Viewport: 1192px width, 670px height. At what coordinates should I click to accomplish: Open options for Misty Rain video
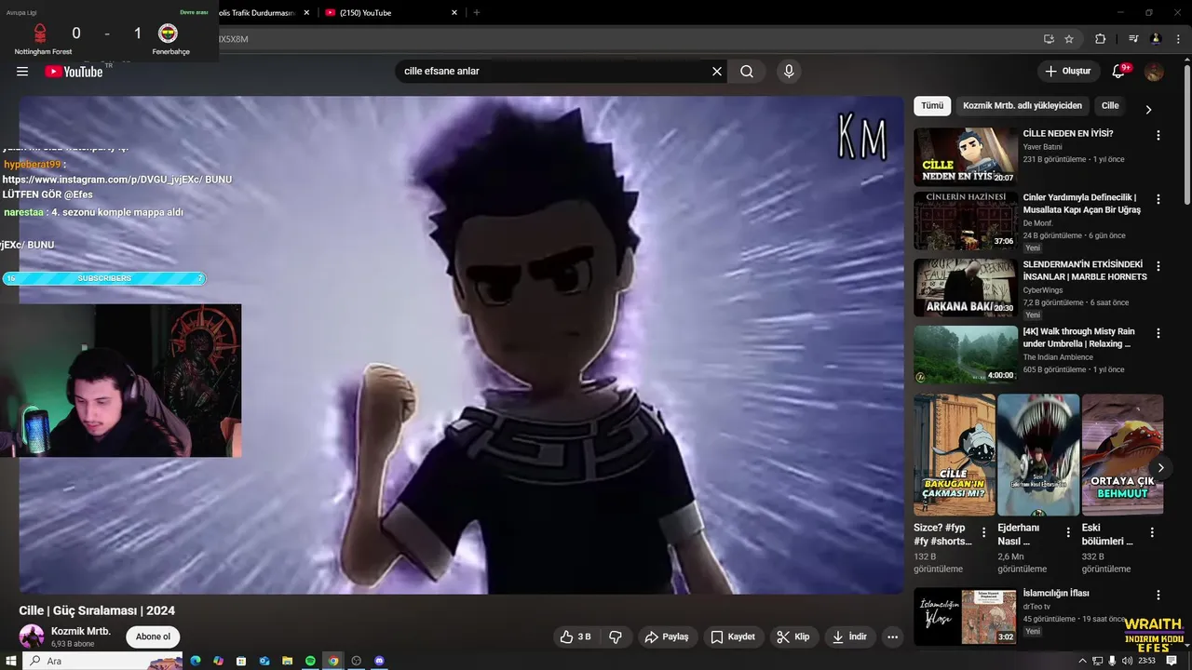click(1158, 333)
